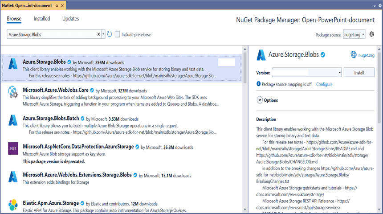Open the Installed tab
This screenshot has height=214, width=383.
(42, 19)
